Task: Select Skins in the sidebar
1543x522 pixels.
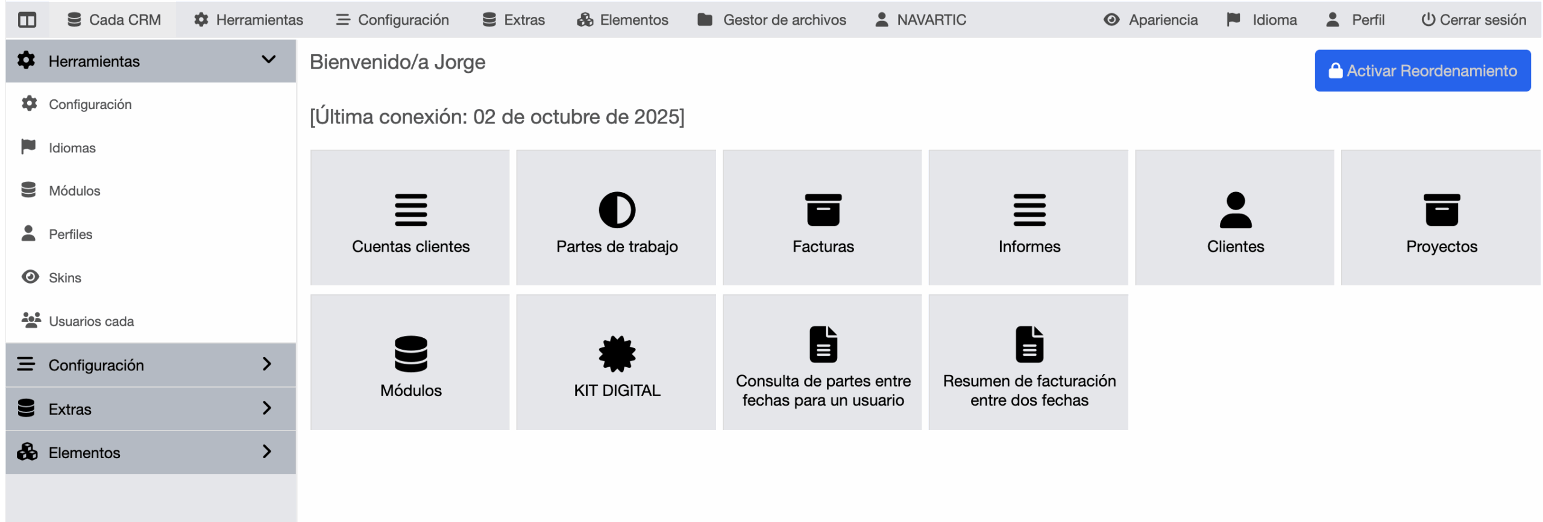Action: pyautogui.click(x=64, y=278)
